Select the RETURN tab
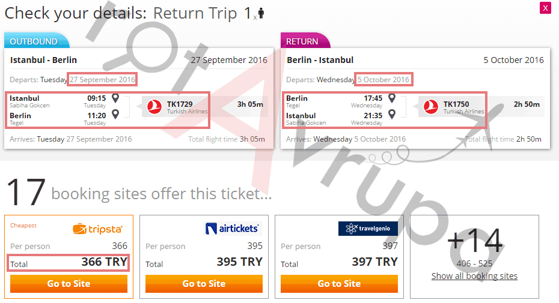Viewport: 559px width, 303px height. (302, 41)
